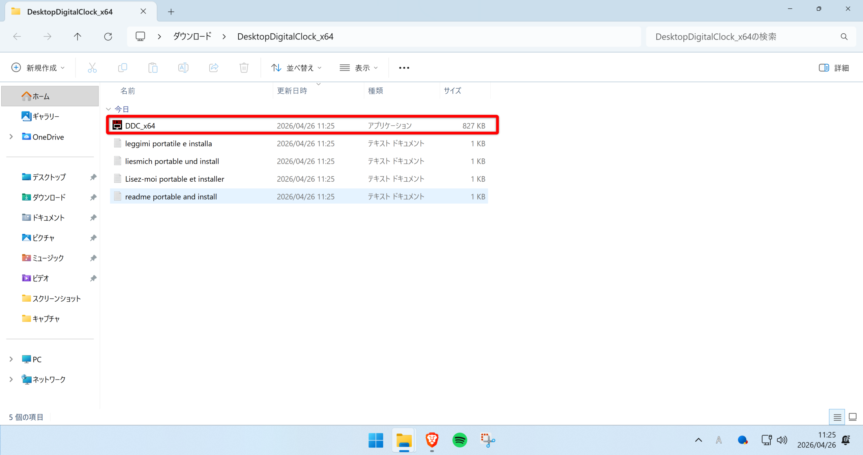Click the Share icon in toolbar

point(214,68)
